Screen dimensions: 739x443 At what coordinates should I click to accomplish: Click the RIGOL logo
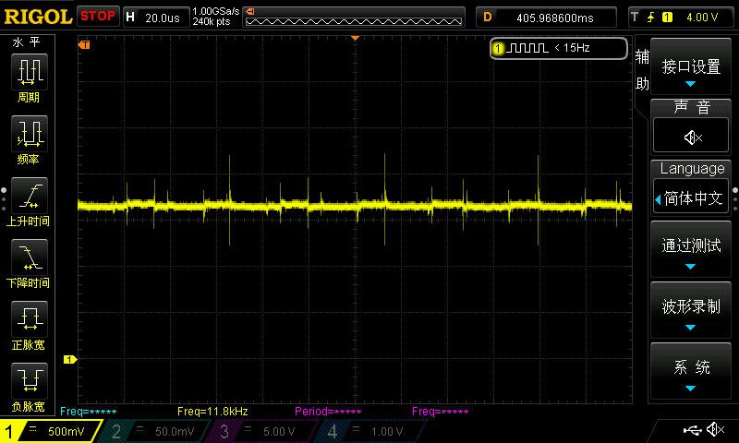click(x=38, y=17)
